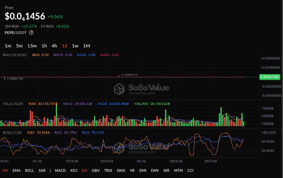283x178 pixels.
Task: Select the 1w weekly interval
Action: pyautogui.click(x=75, y=46)
